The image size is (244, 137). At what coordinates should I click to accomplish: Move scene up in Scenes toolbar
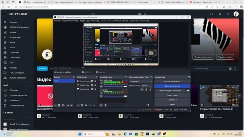click(x=68, y=105)
